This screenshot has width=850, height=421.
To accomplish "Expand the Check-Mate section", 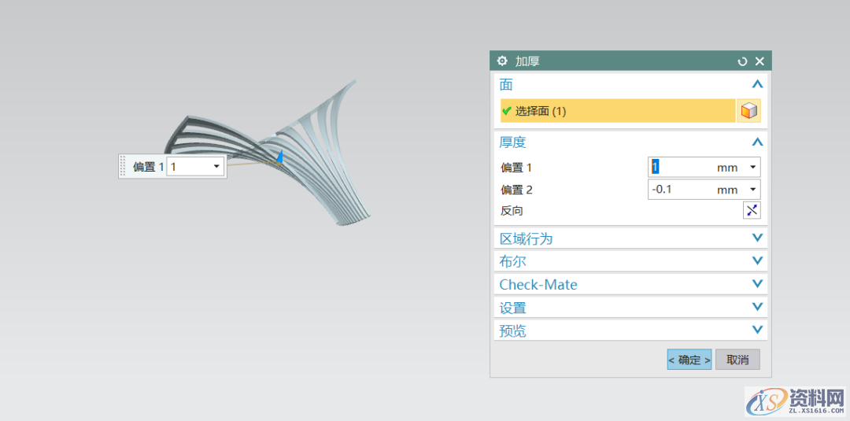I will click(x=757, y=284).
